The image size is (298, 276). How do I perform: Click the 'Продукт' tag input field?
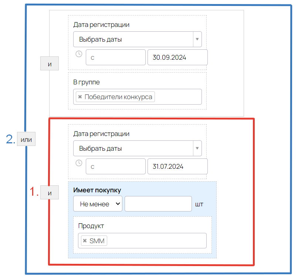point(142,241)
